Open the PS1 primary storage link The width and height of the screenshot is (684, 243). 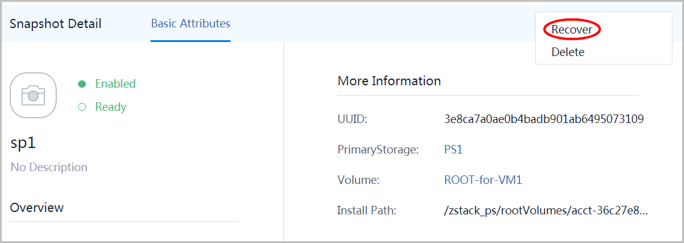coord(453,150)
